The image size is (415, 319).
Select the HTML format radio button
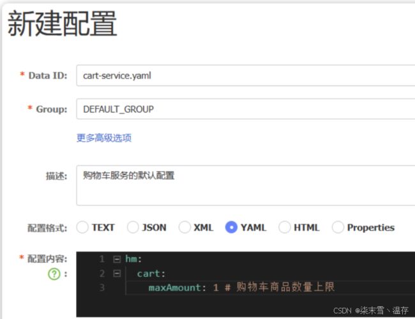[285, 227]
